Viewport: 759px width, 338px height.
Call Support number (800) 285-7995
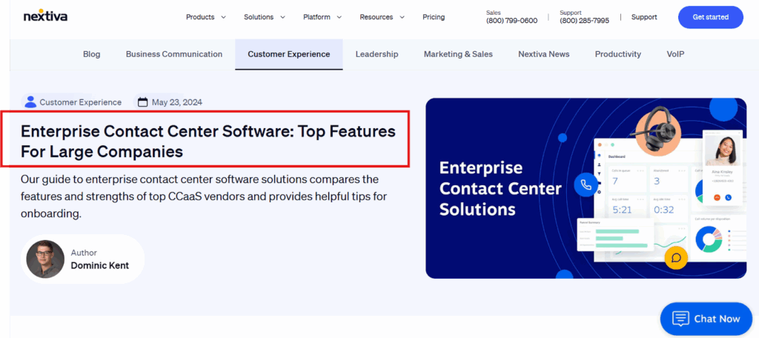[x=584, y=20]
